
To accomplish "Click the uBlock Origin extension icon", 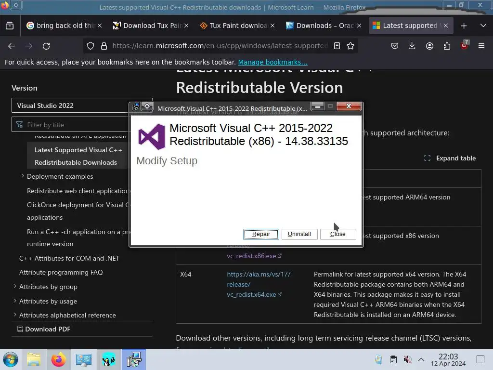I will click(x=465, y=46).
